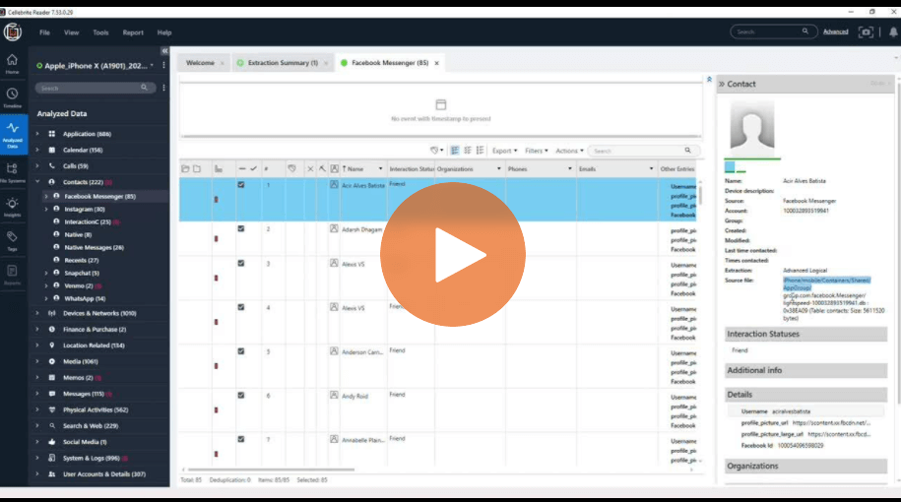Click the Organizations section header in Contact panel
The width and height of the screenshot is (901, 502).
(805, 466)
